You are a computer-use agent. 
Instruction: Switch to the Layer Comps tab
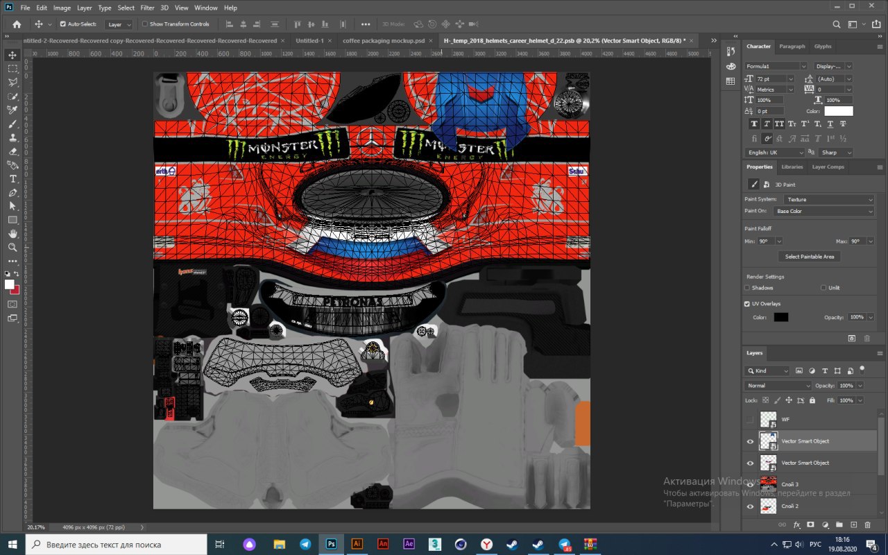828,167
